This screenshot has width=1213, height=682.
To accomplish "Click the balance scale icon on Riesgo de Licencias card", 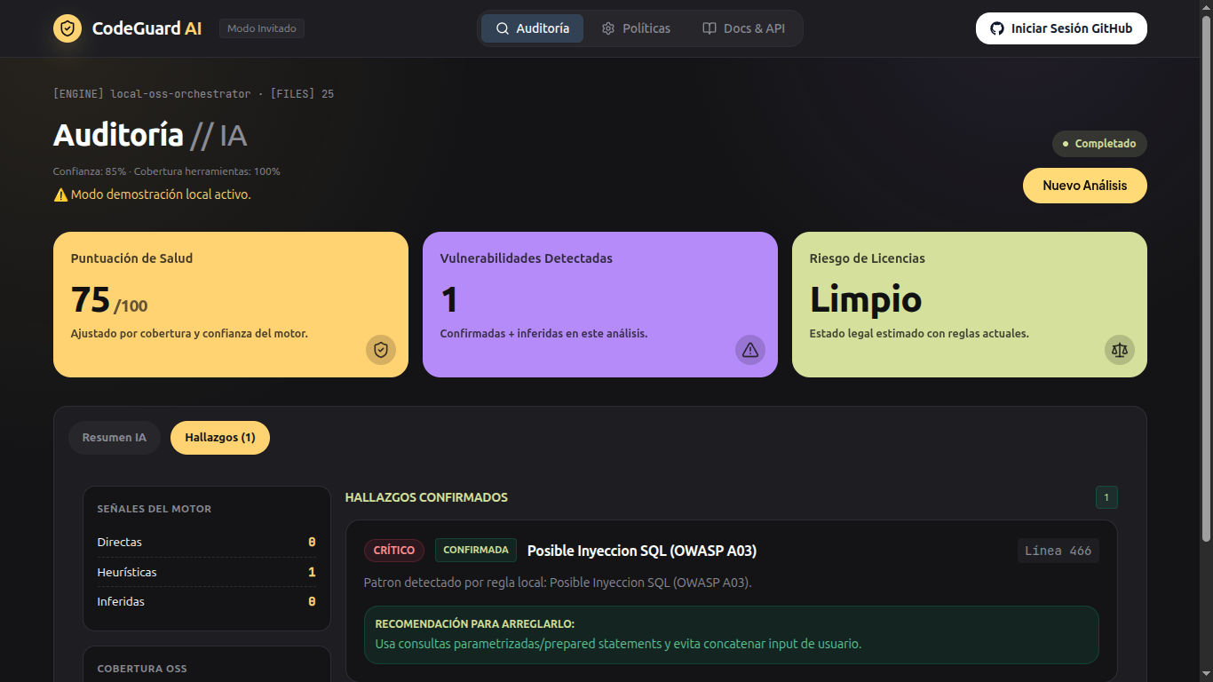I will [1120, 350].
